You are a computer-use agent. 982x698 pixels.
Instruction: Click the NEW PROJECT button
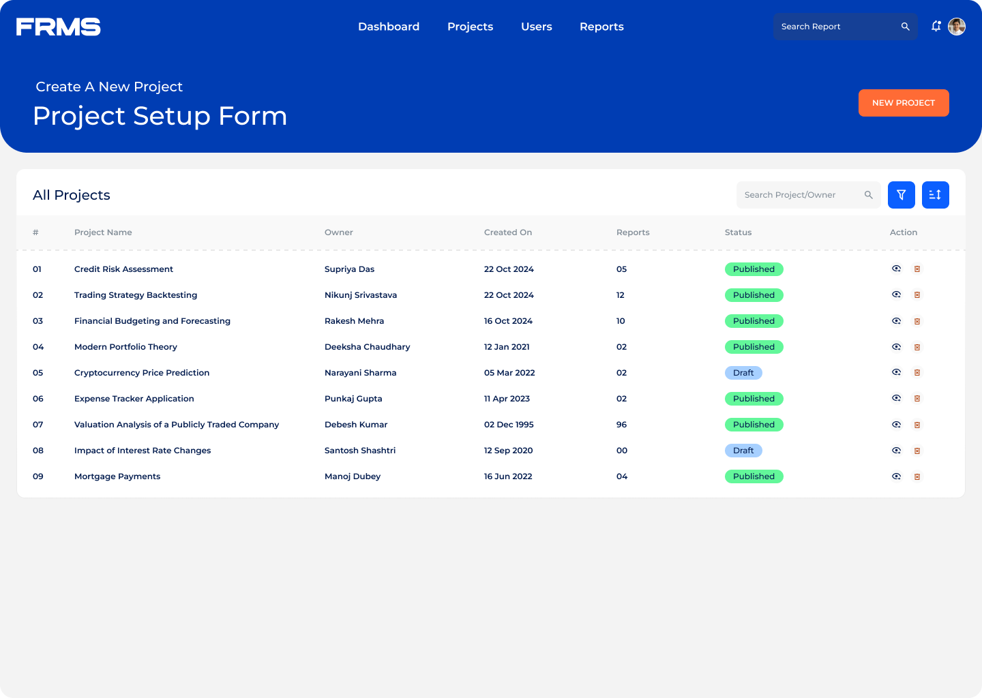903,103
